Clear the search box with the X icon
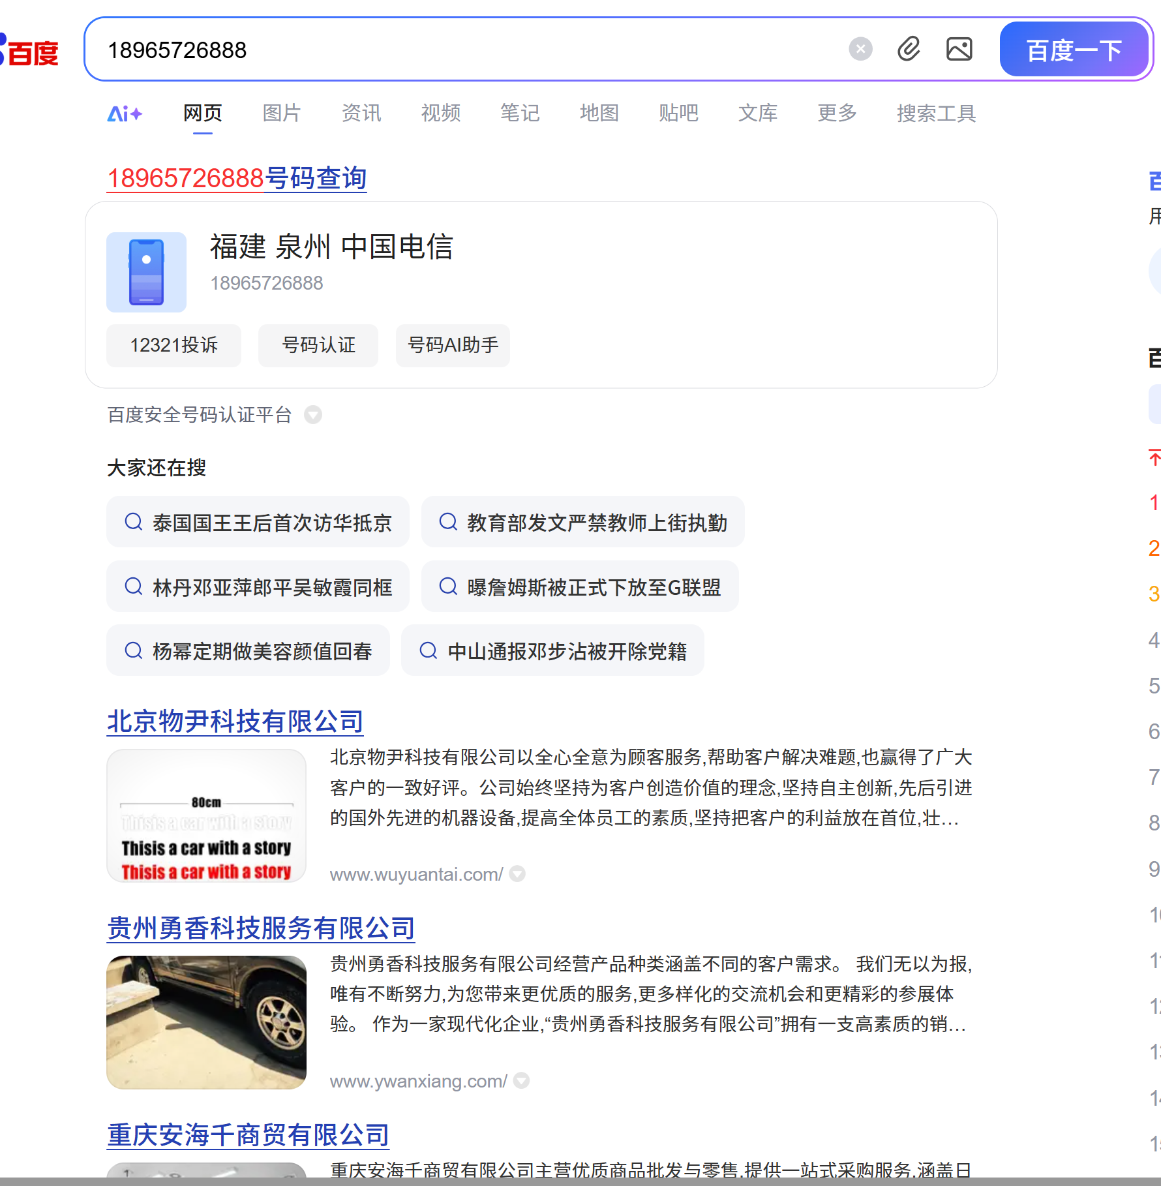This screenshot has height=1186, width=1161. click(860, 49)
